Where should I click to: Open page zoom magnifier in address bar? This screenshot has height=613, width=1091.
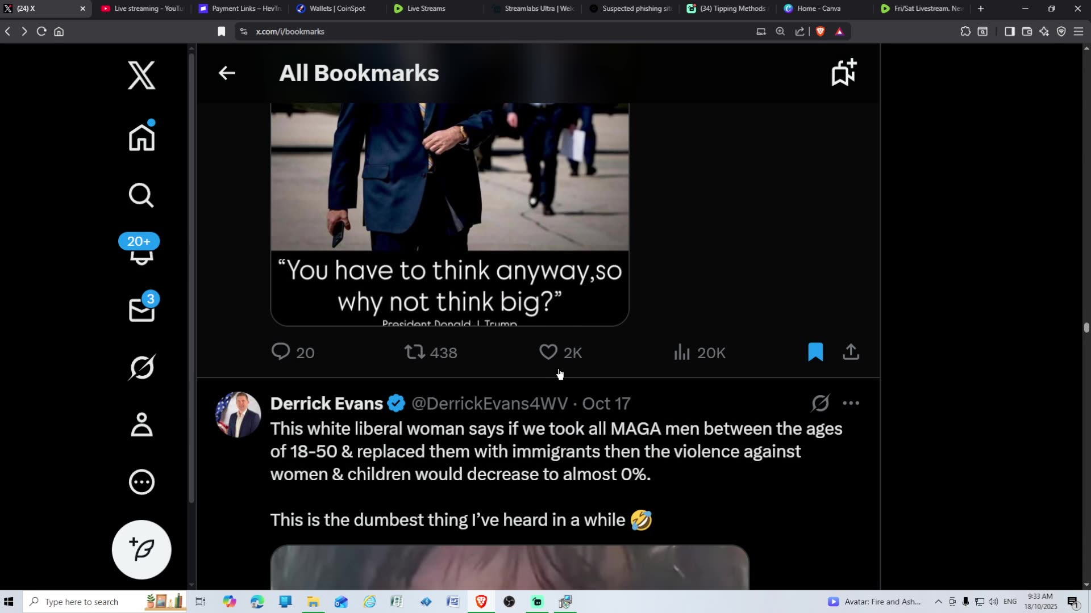coord(780,32)
